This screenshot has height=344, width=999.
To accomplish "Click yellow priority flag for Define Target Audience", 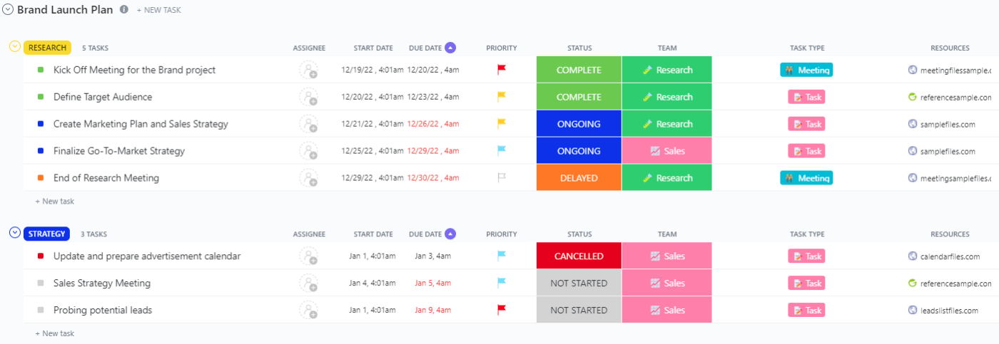I will 501,97.
